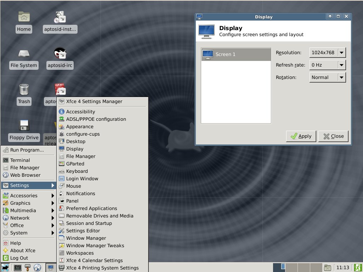Click the screenshot camera icon in panel
Viewport: 363px width, 272px height.
pos(327,268)
